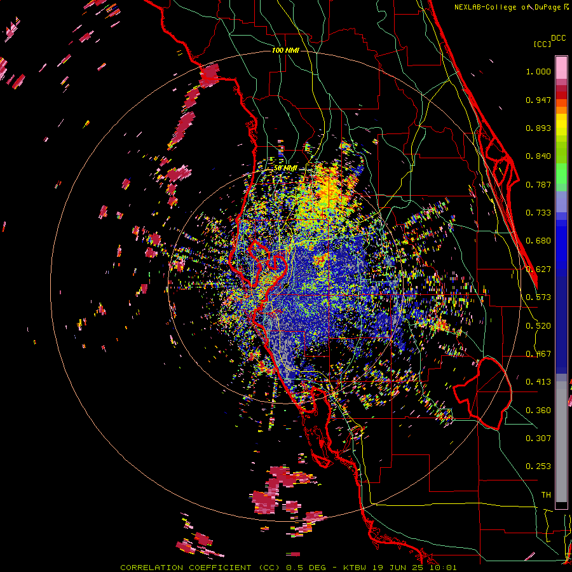Pick the gray color bar segment
The image size is (572, 572).
[x=561, y=442]
